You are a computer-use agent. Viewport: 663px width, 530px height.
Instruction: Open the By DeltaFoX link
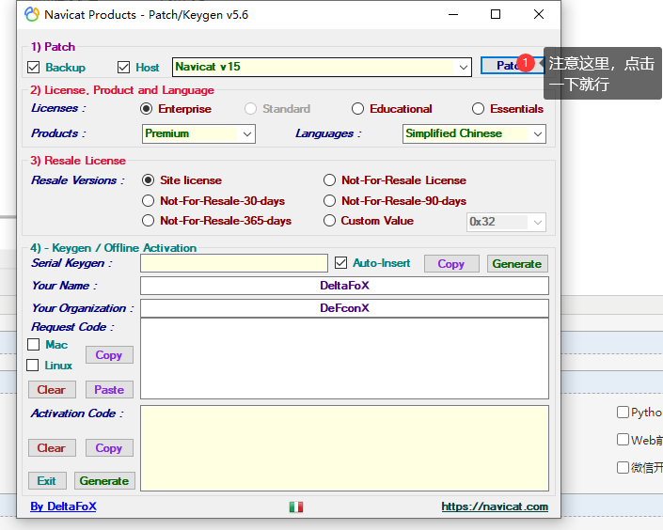click(x=63, y=507)
